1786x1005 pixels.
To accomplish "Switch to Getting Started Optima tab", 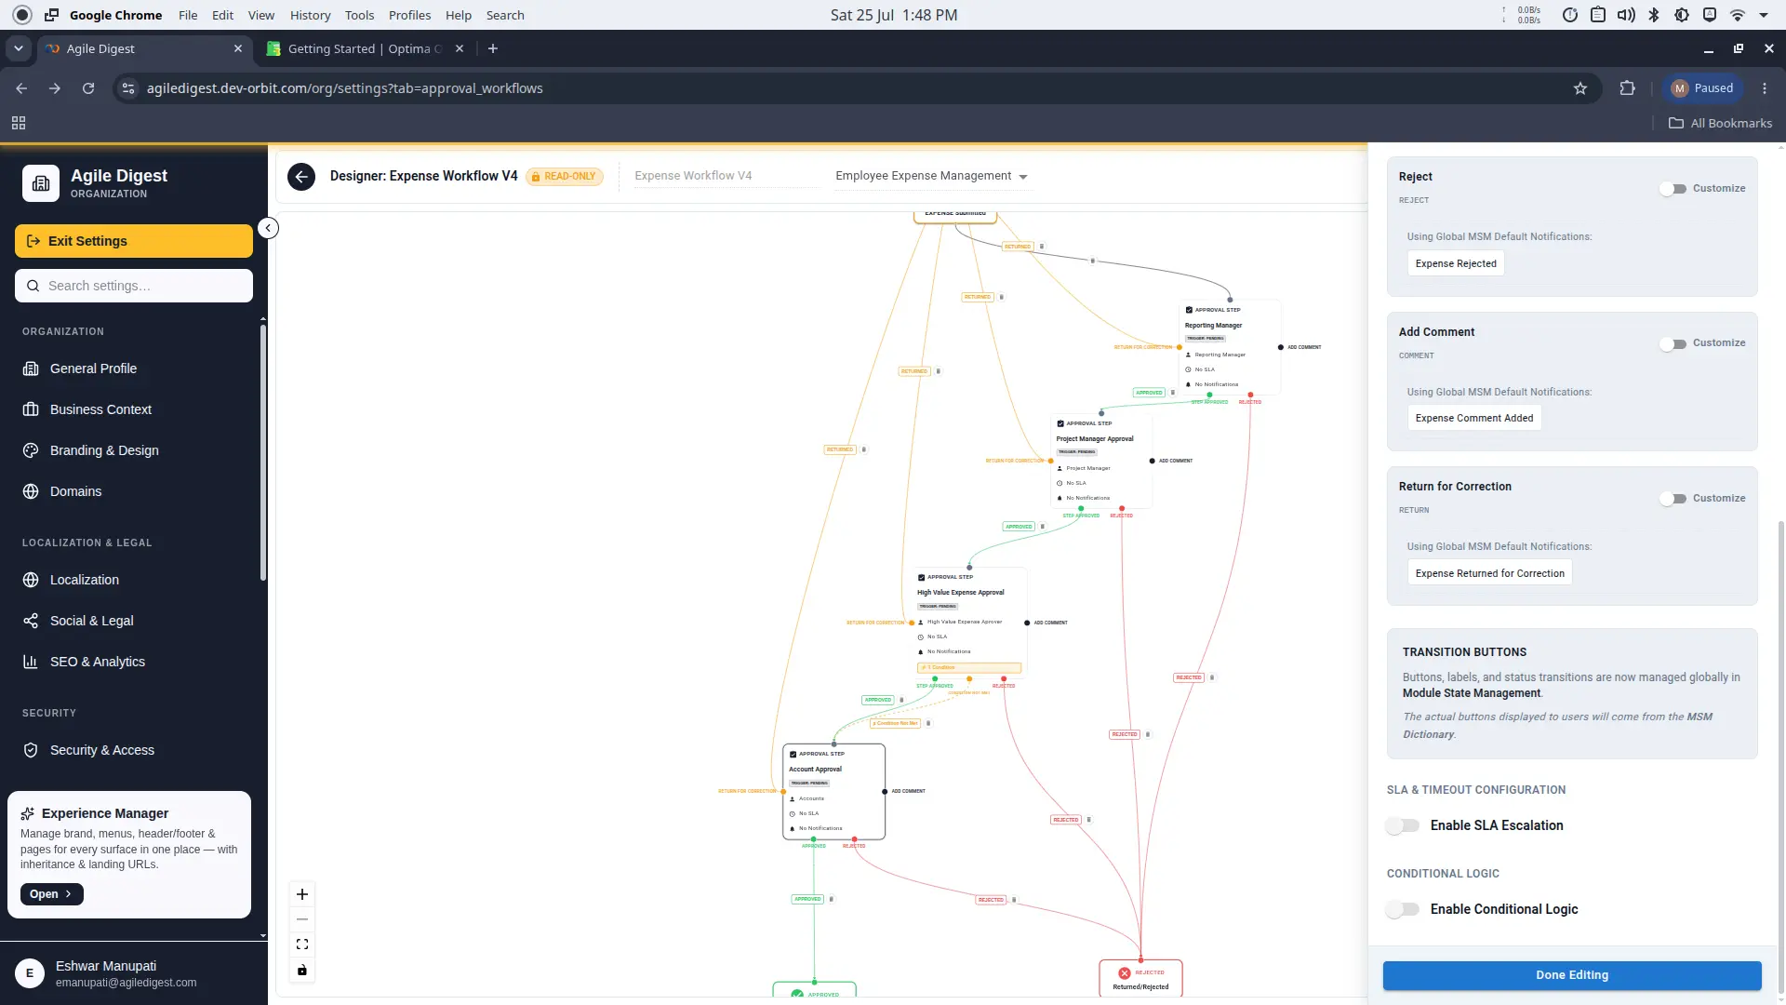I will pyautogui.click(x=365, y=48).
